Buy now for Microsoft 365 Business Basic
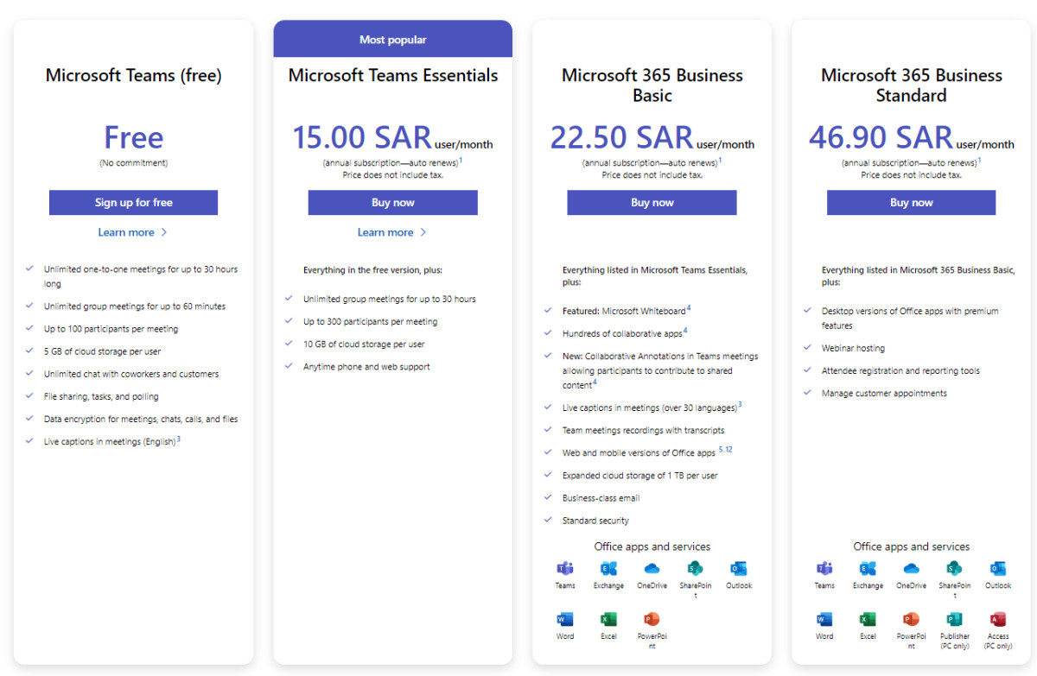Screen dimensions: 1037x676 click(652, 203)
